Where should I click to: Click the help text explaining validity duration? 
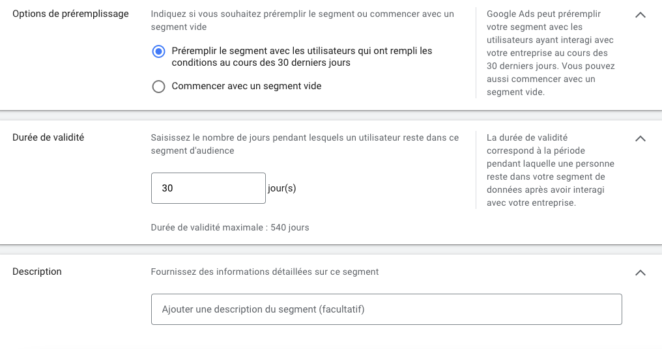551,170
